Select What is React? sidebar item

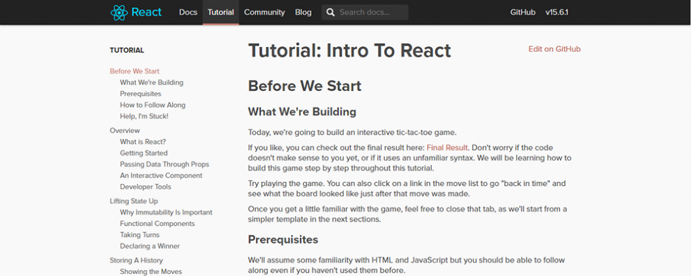(142, 142)
